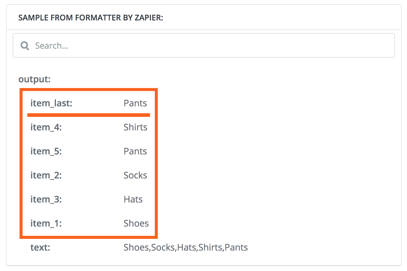This screenshot has width=407, height=271.
Task: Click the Pants value beside item_last
Action: (x=135, y=103)
